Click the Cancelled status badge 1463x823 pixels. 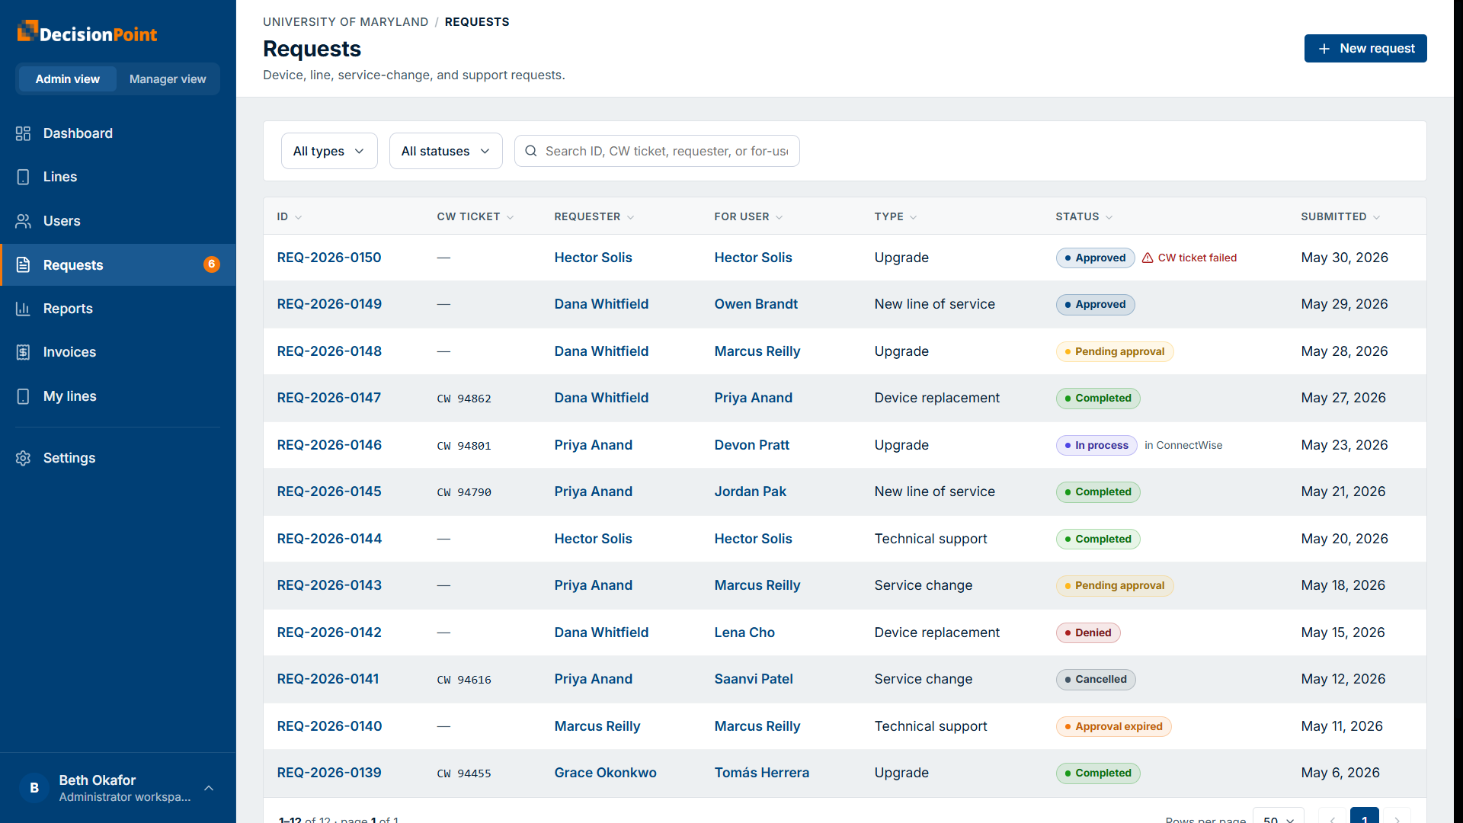click(x=1096, y=680)
